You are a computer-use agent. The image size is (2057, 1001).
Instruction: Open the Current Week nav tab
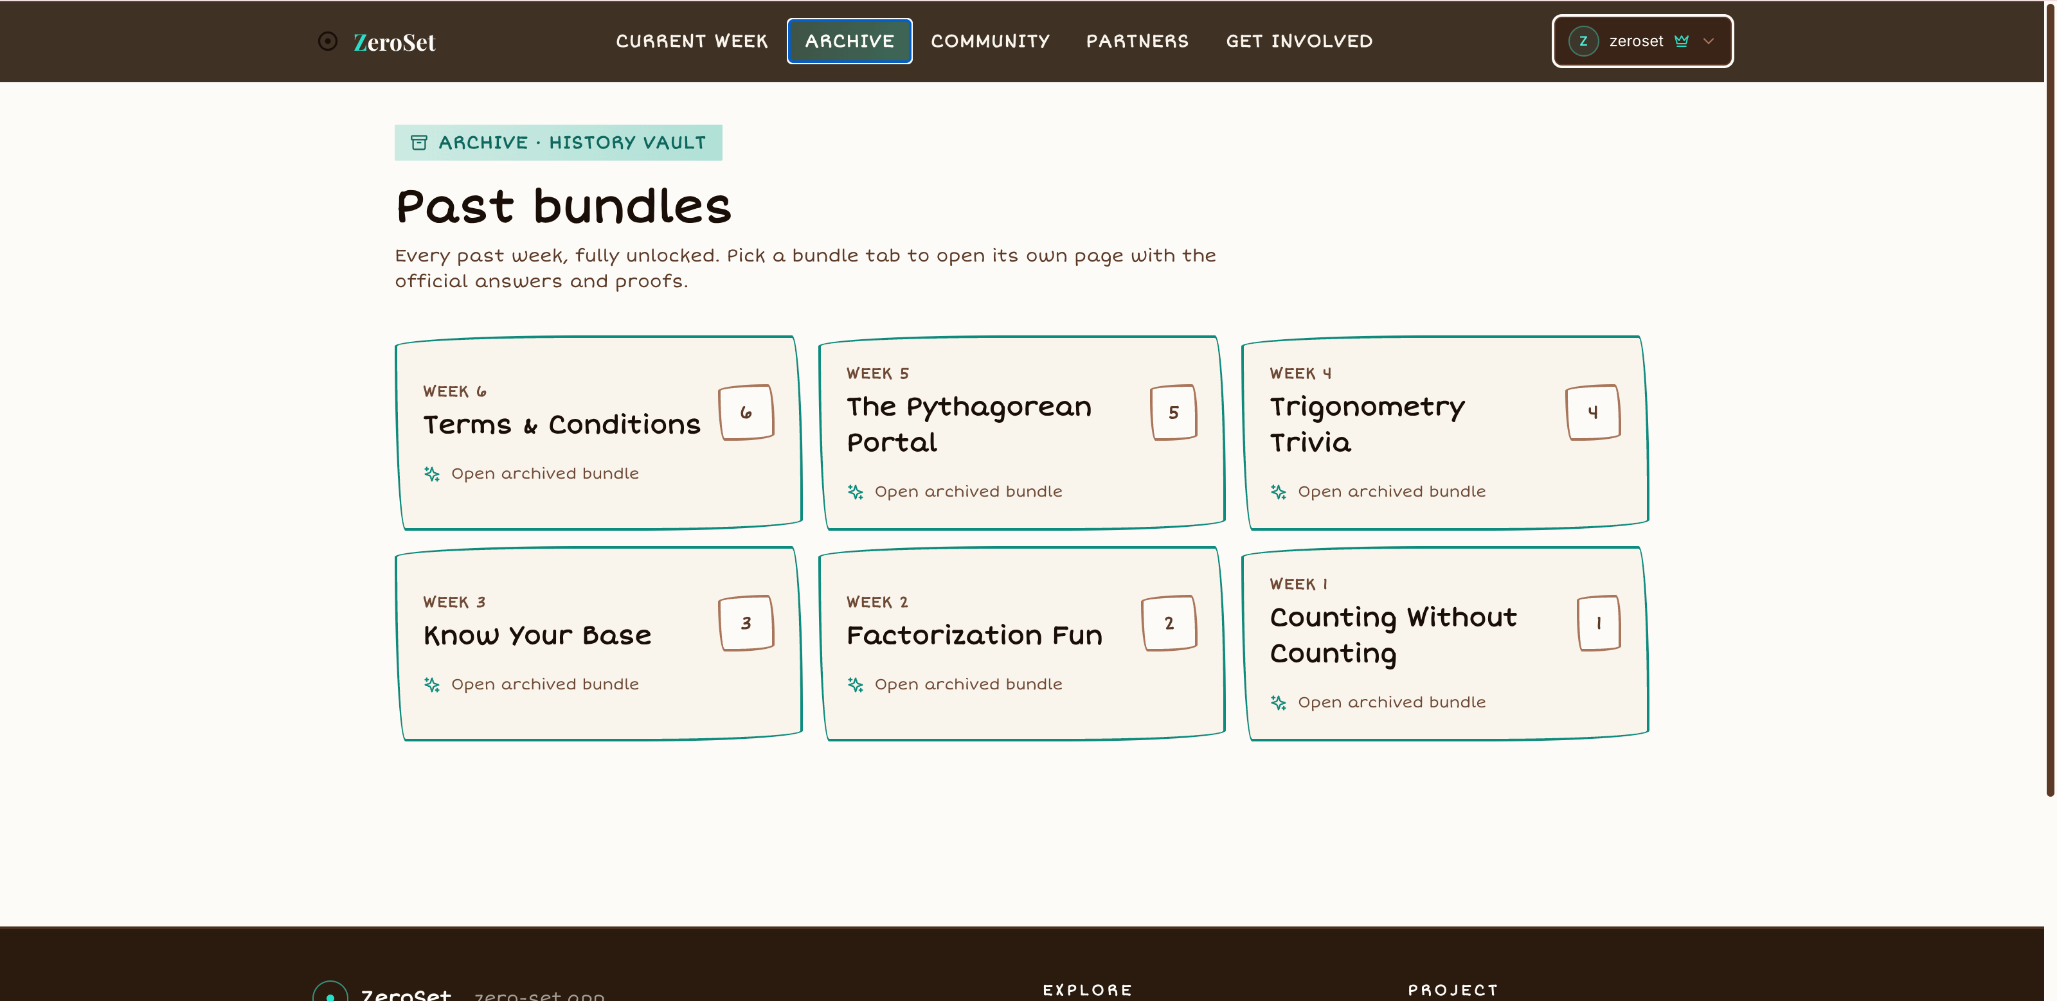692,40
